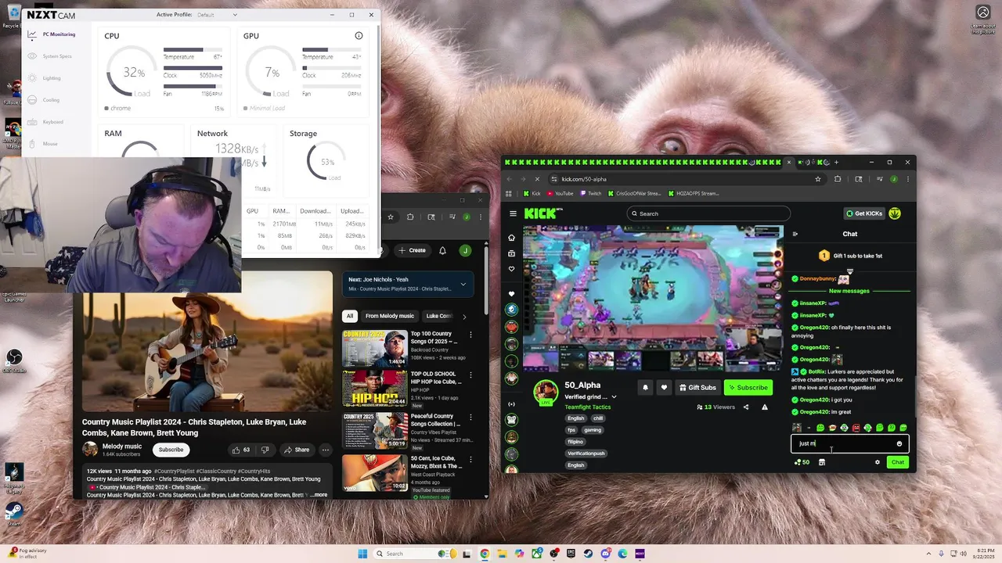Dislike the Country Music Playlist video

(265, 450)
